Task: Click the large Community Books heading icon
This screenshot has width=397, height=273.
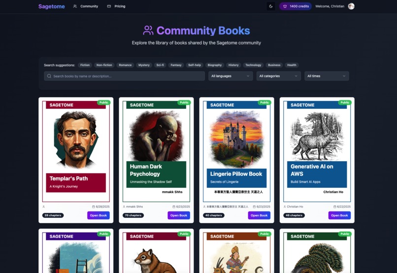Action: pos(148,31)
